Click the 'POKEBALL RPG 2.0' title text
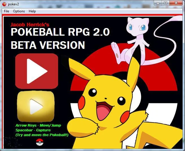 click(x=60, y=32)
